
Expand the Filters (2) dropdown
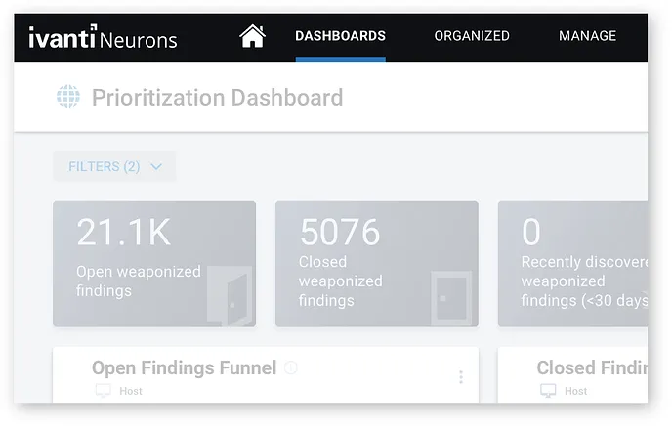point(114,166)
